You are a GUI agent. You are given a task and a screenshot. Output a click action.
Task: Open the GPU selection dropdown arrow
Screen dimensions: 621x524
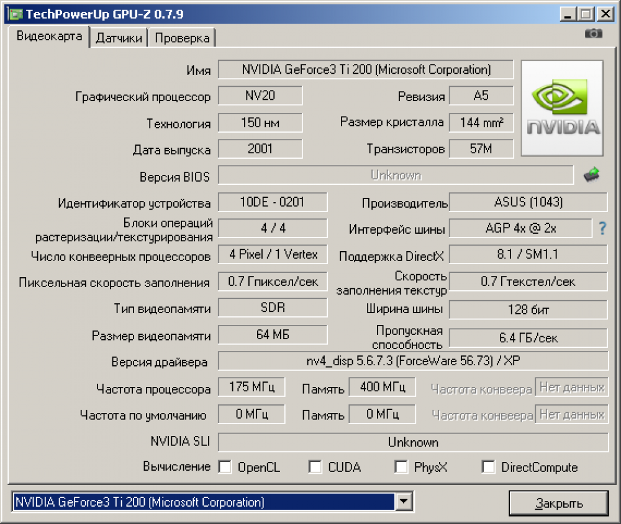tap(404, 501)
